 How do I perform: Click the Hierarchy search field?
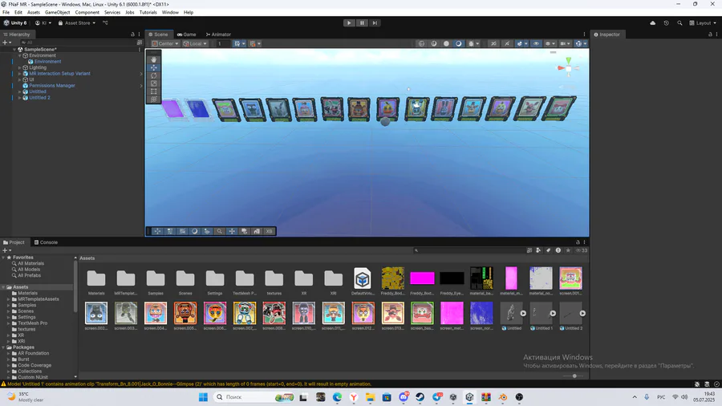[77, 43]
